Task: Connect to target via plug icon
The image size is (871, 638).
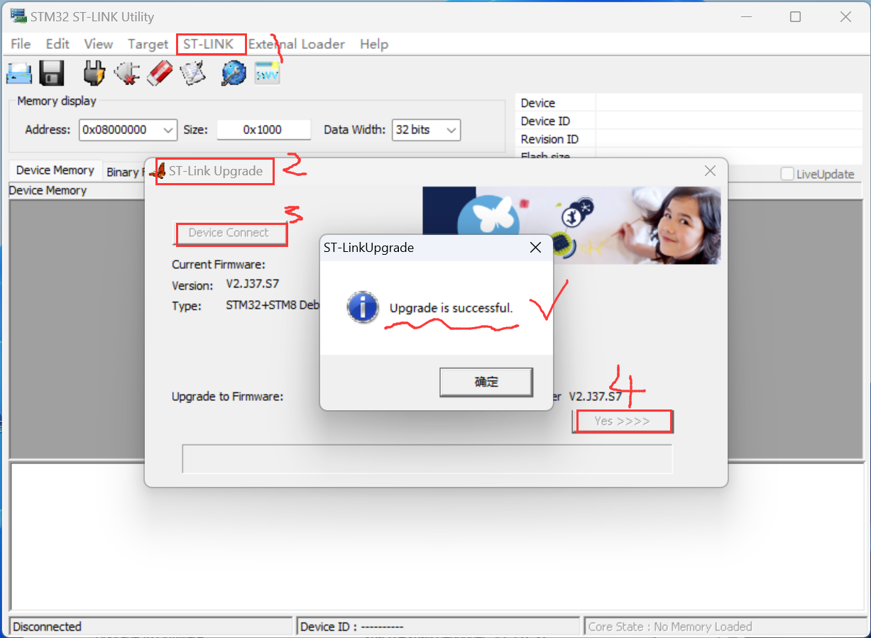Action: pos(94,72)
